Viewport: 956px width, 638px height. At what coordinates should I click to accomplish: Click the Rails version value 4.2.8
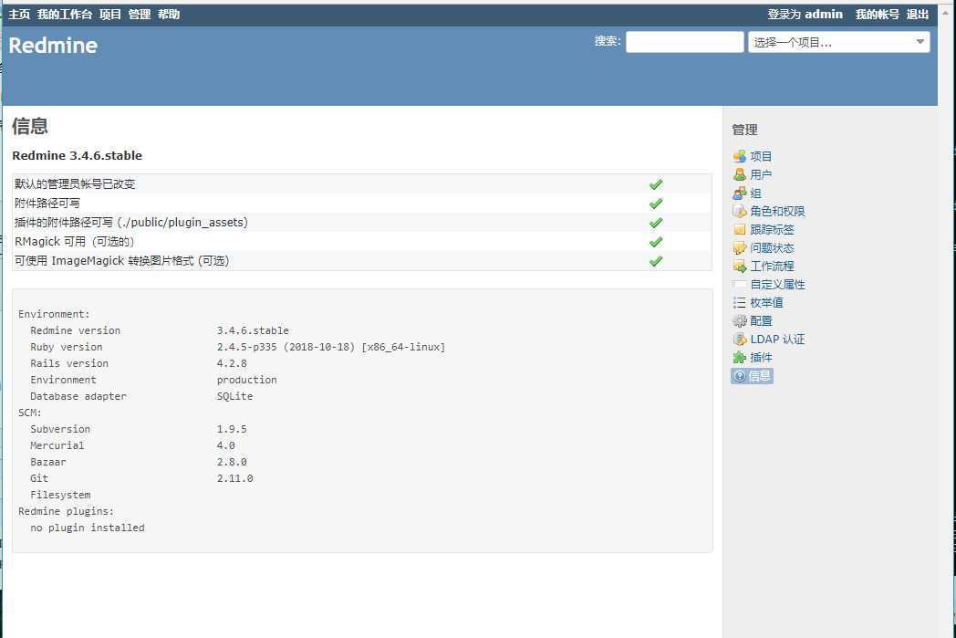[x=232, y=363]
